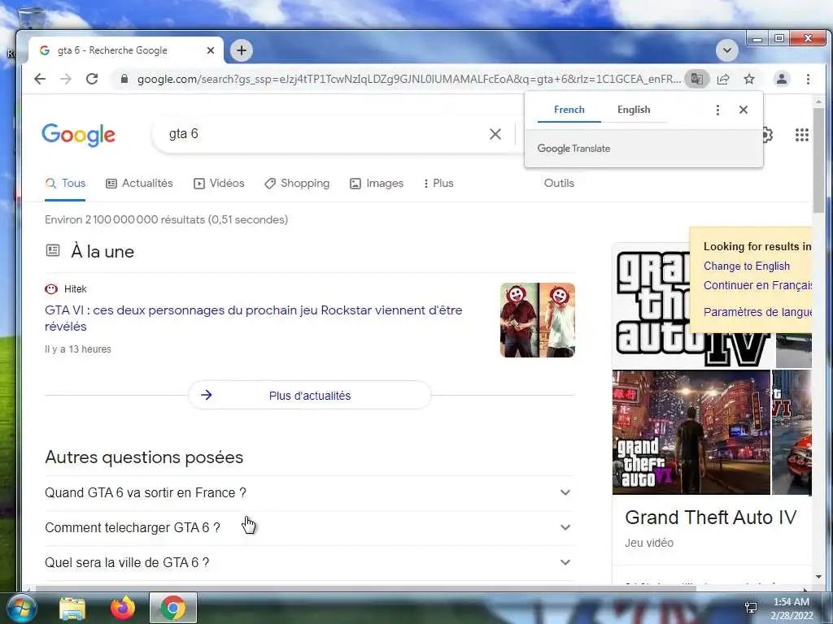833x624 pixels.
Task: Select the Tous results tab
Action: point(65,184)
